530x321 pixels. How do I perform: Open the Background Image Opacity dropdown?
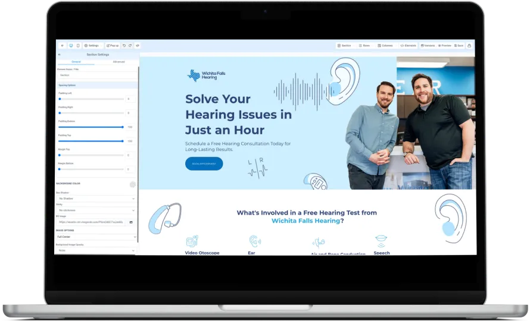click(x=96, y=251)
